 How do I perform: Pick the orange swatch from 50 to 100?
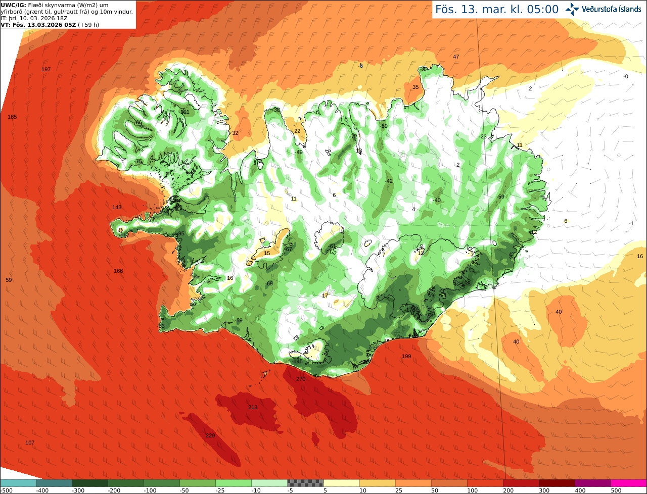449,483
